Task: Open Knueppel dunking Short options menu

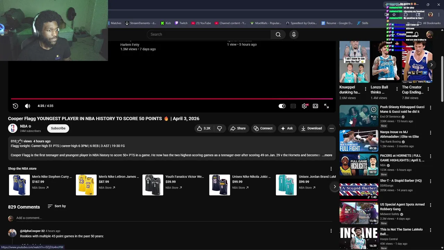Action: click(x=365, y=89)
